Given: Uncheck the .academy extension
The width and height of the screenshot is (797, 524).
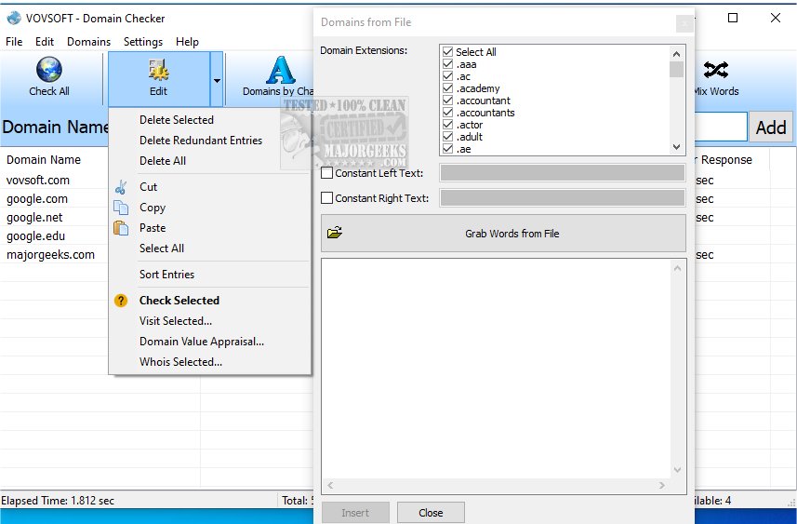Looking at the screenshot, I should (448, 88).
